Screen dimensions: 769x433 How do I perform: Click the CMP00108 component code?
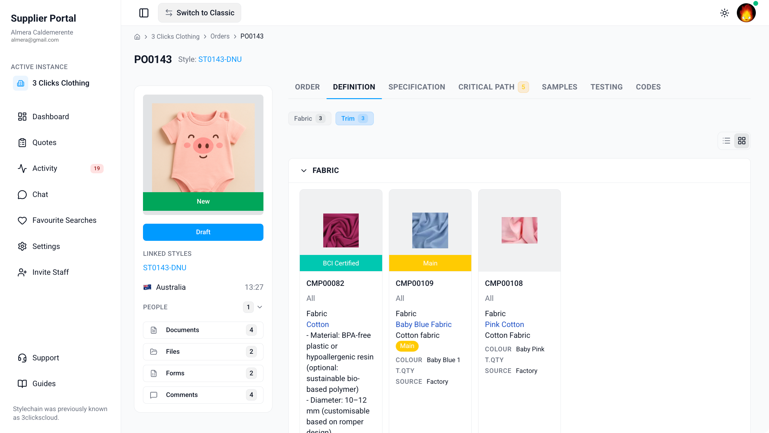[504, 283]
